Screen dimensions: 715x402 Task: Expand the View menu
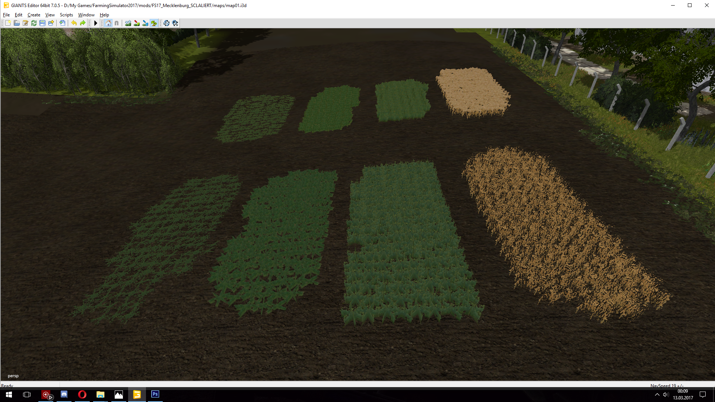point(50,15)
